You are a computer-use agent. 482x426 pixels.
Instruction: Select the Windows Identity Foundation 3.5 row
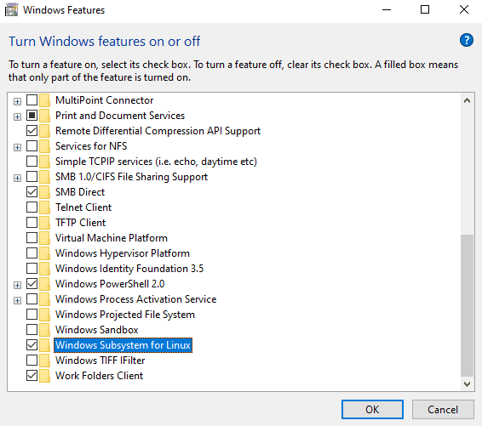[129, 269]
